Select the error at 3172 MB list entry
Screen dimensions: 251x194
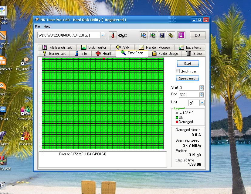(x=103, y=154)
